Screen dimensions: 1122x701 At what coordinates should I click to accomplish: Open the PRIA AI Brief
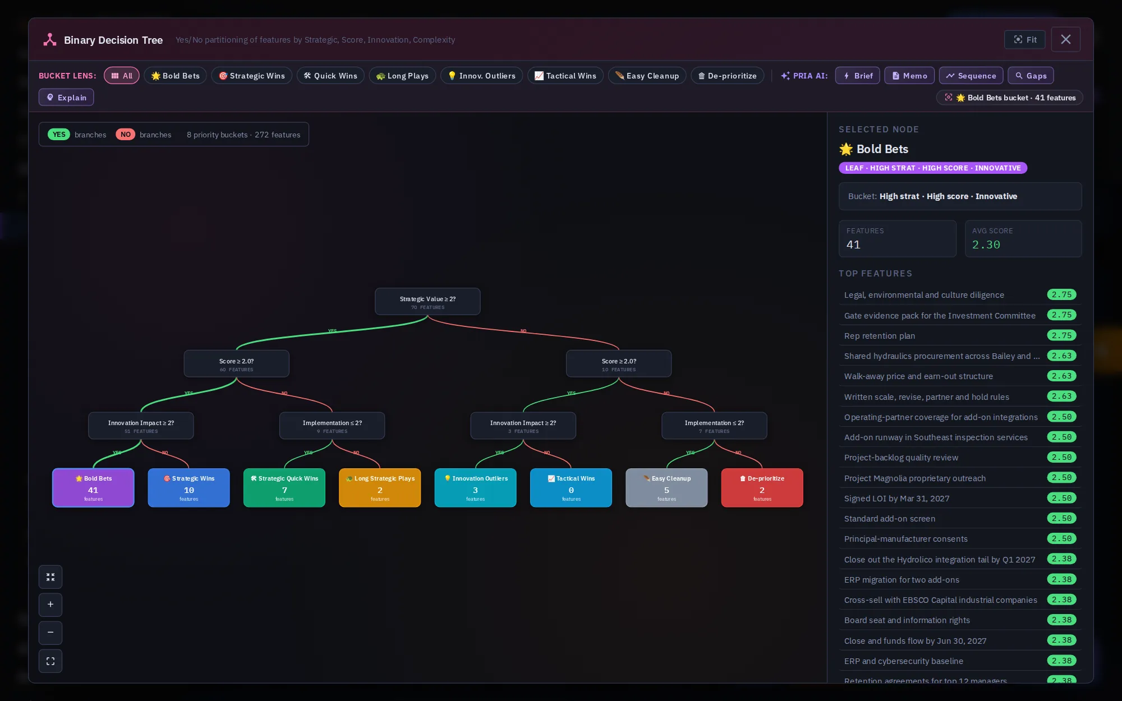(857, 76)
